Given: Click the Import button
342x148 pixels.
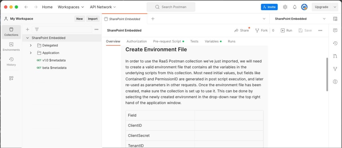Looking at the screenshot, I should coord(93,19).
